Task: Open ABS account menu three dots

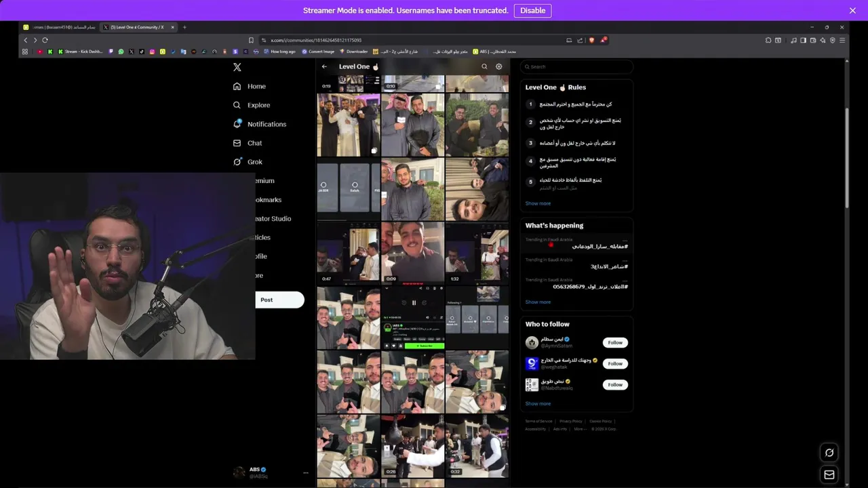Action: pyautogui.click(x=306, y=473)
